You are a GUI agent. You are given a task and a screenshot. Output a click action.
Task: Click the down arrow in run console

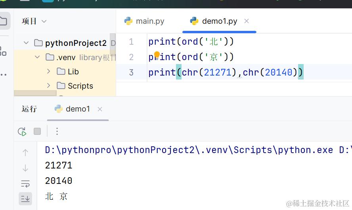[x=25, y=168]
